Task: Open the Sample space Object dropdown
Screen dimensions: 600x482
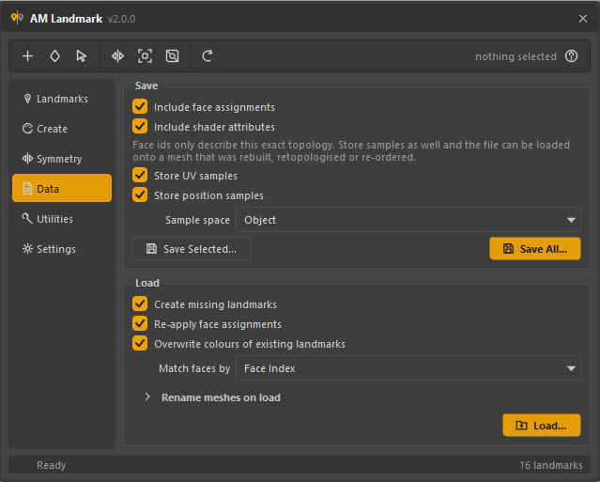Action: (408, 220)
